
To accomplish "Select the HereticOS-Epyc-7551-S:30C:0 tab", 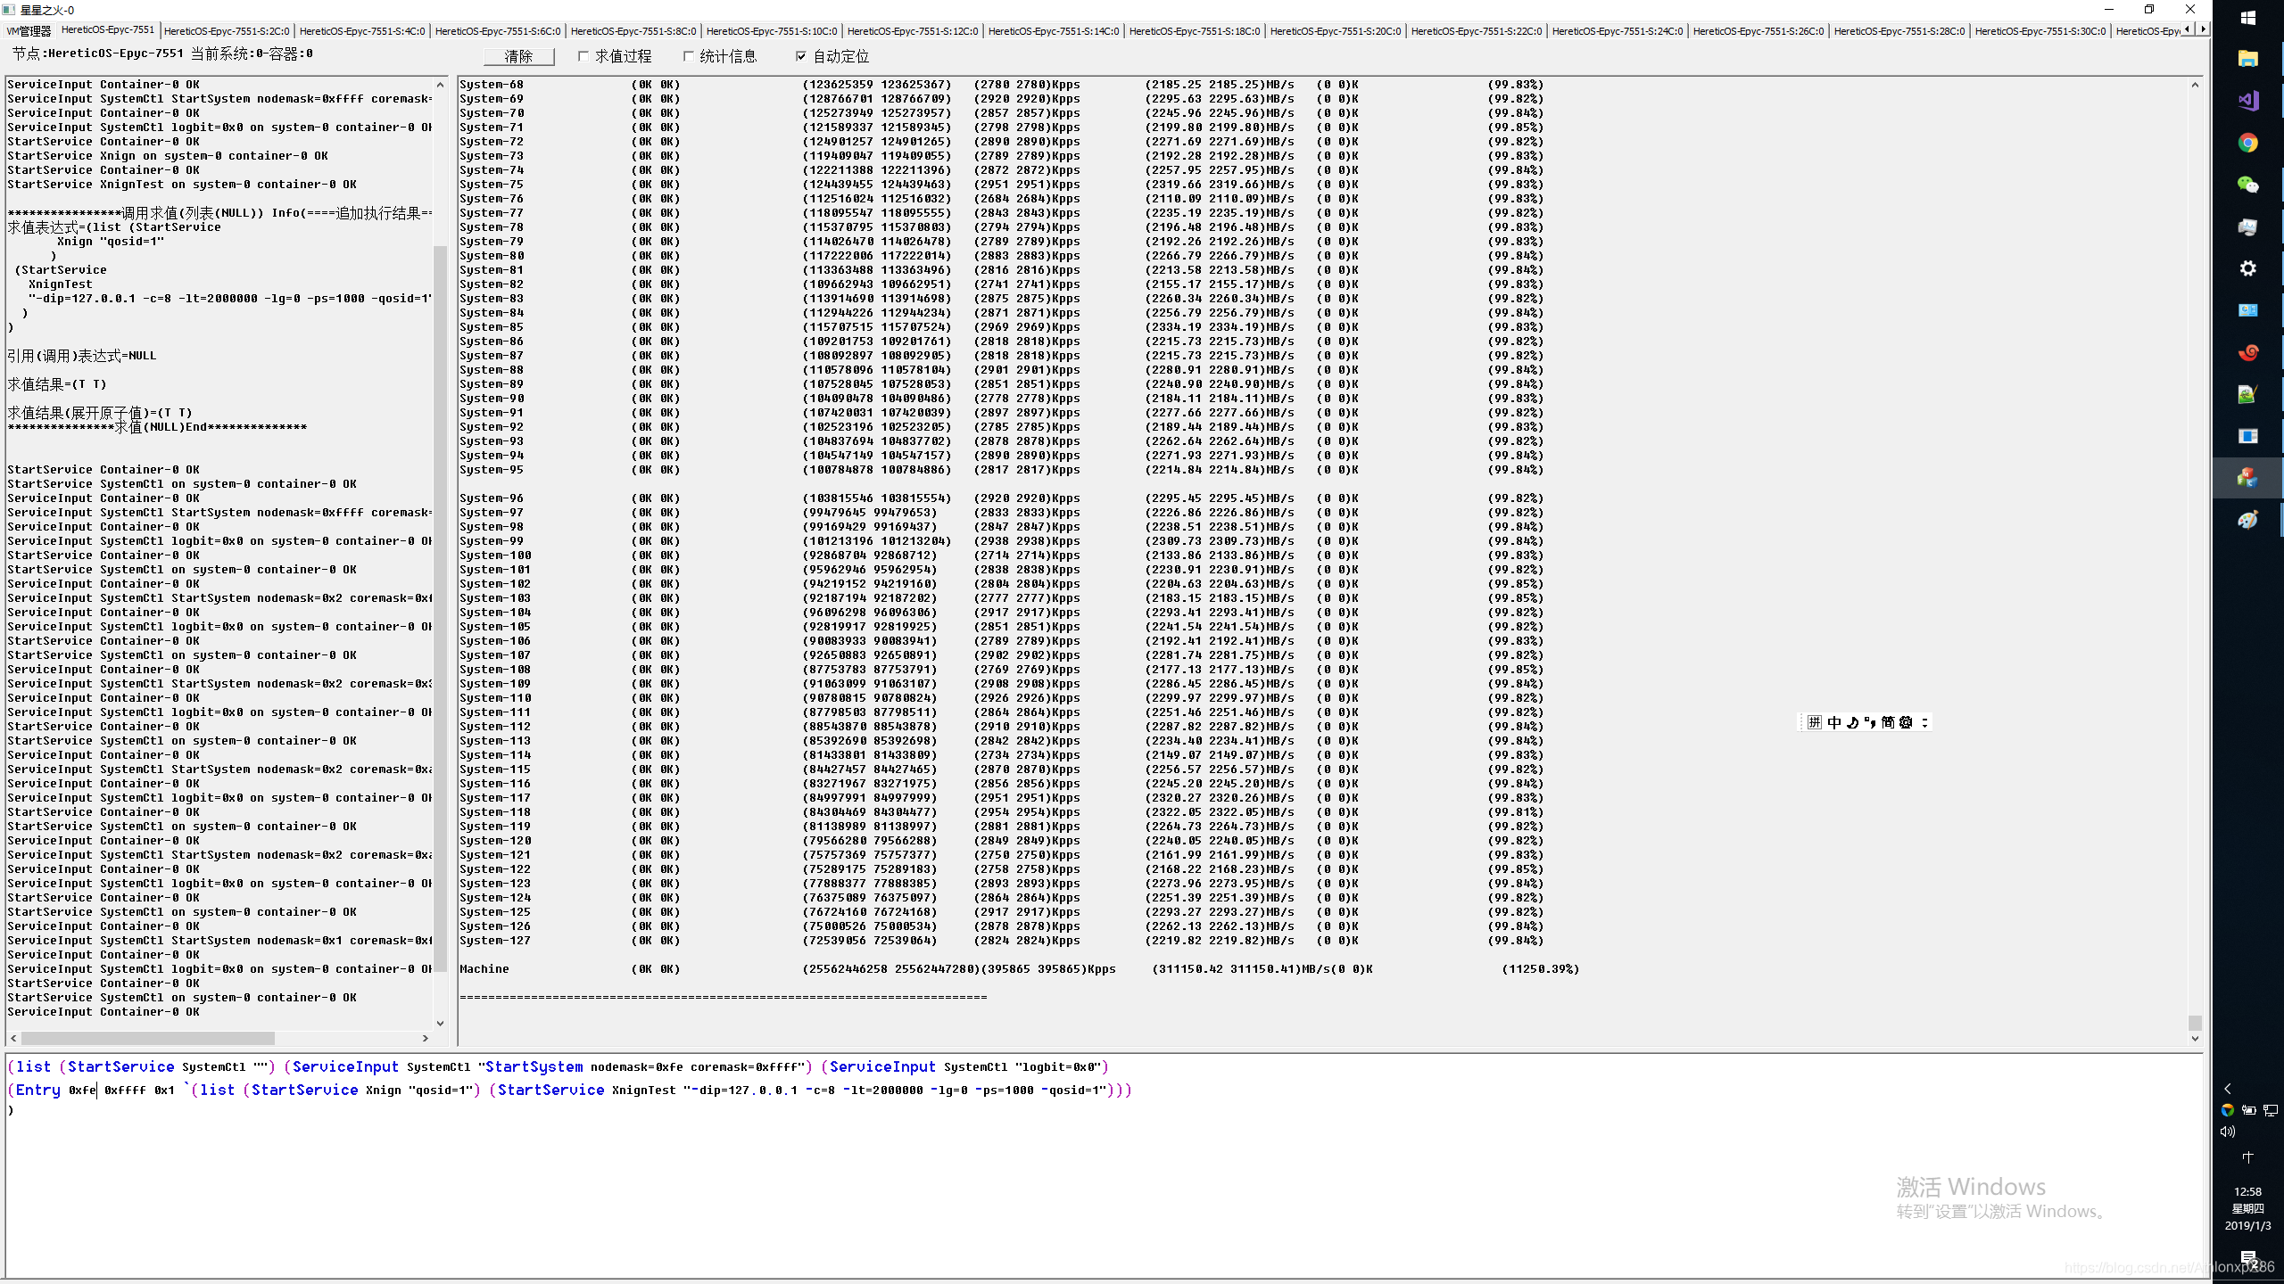I will [2040, 31].
